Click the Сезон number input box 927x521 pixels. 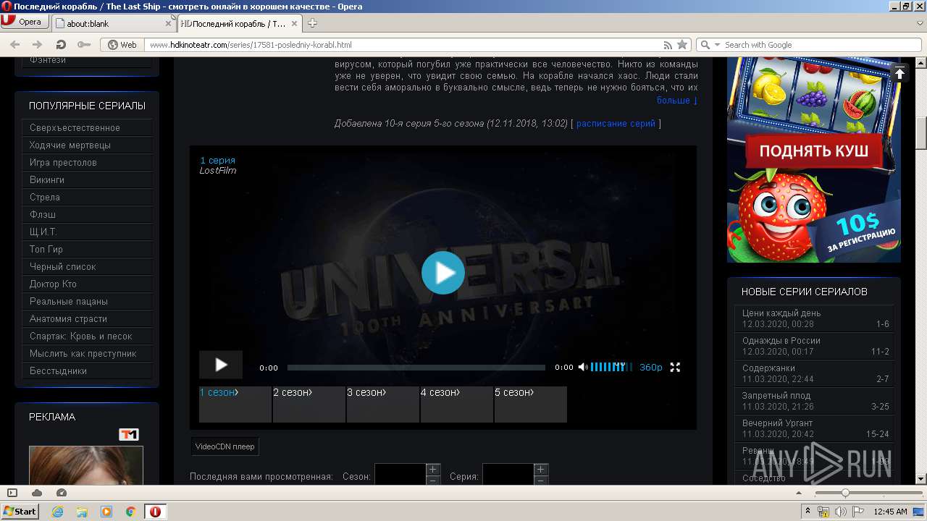(x=400, y=475)
